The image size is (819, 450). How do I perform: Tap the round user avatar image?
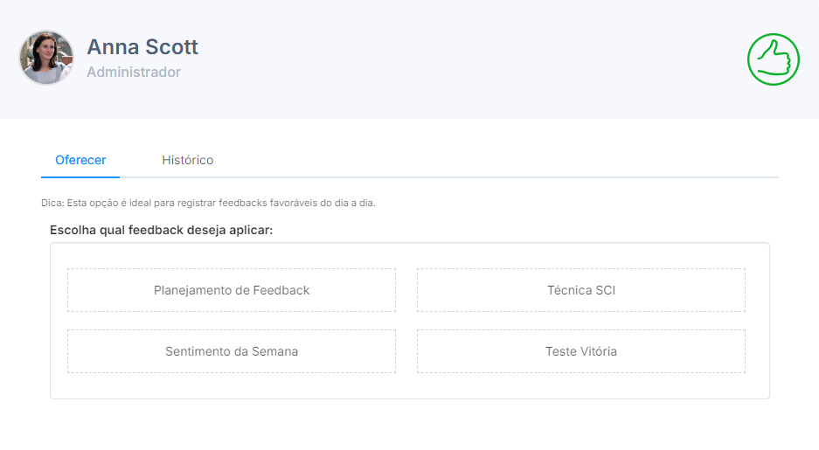tap(47, 58)
